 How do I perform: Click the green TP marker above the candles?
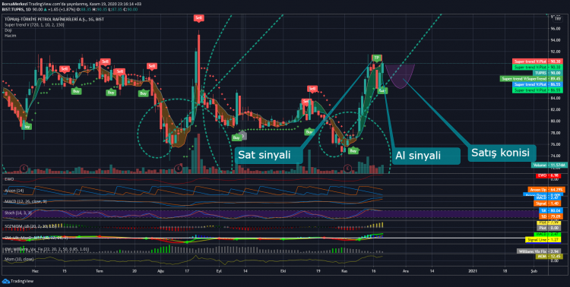377,58
